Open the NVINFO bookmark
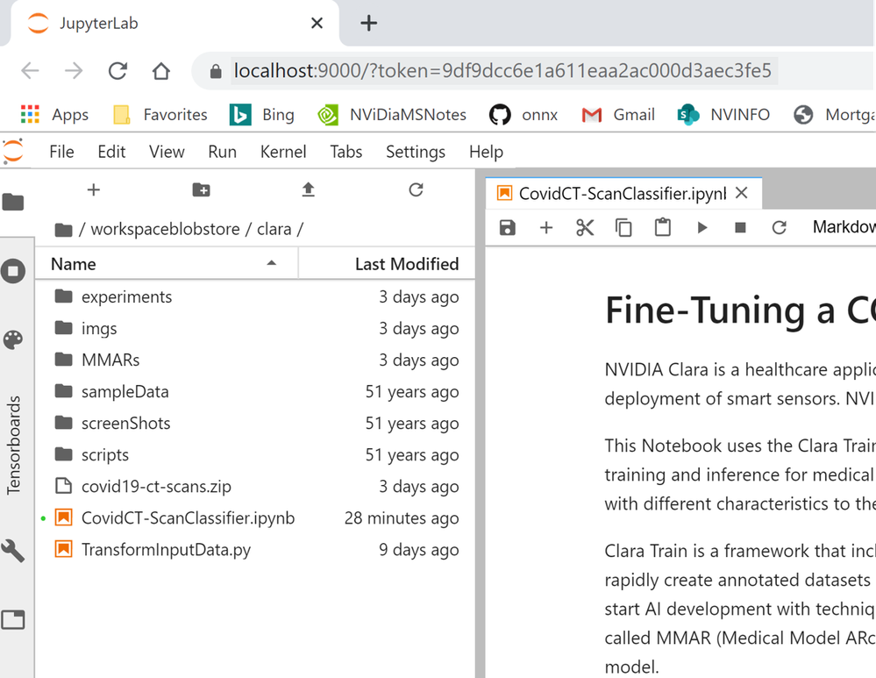876x678 pixels. (723, 115)
